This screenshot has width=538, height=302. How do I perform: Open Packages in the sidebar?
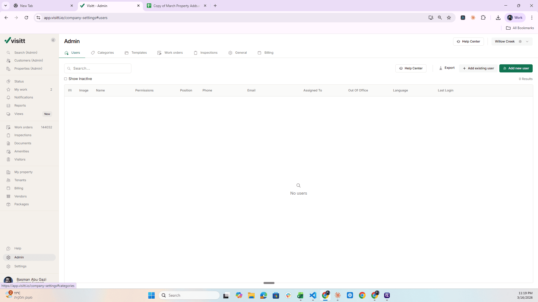pos(22,204)
